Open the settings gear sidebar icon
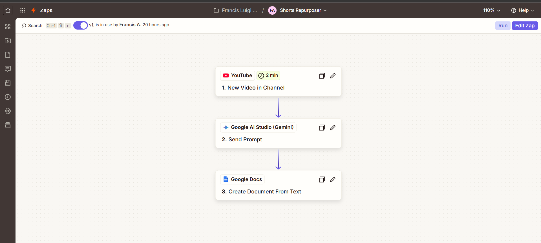 tap(8, 111)
